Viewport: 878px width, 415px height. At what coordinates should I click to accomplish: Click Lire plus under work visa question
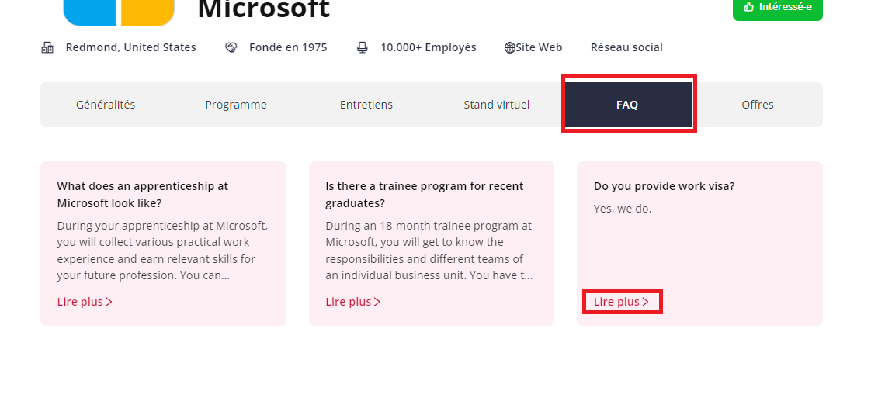(622, 302)
